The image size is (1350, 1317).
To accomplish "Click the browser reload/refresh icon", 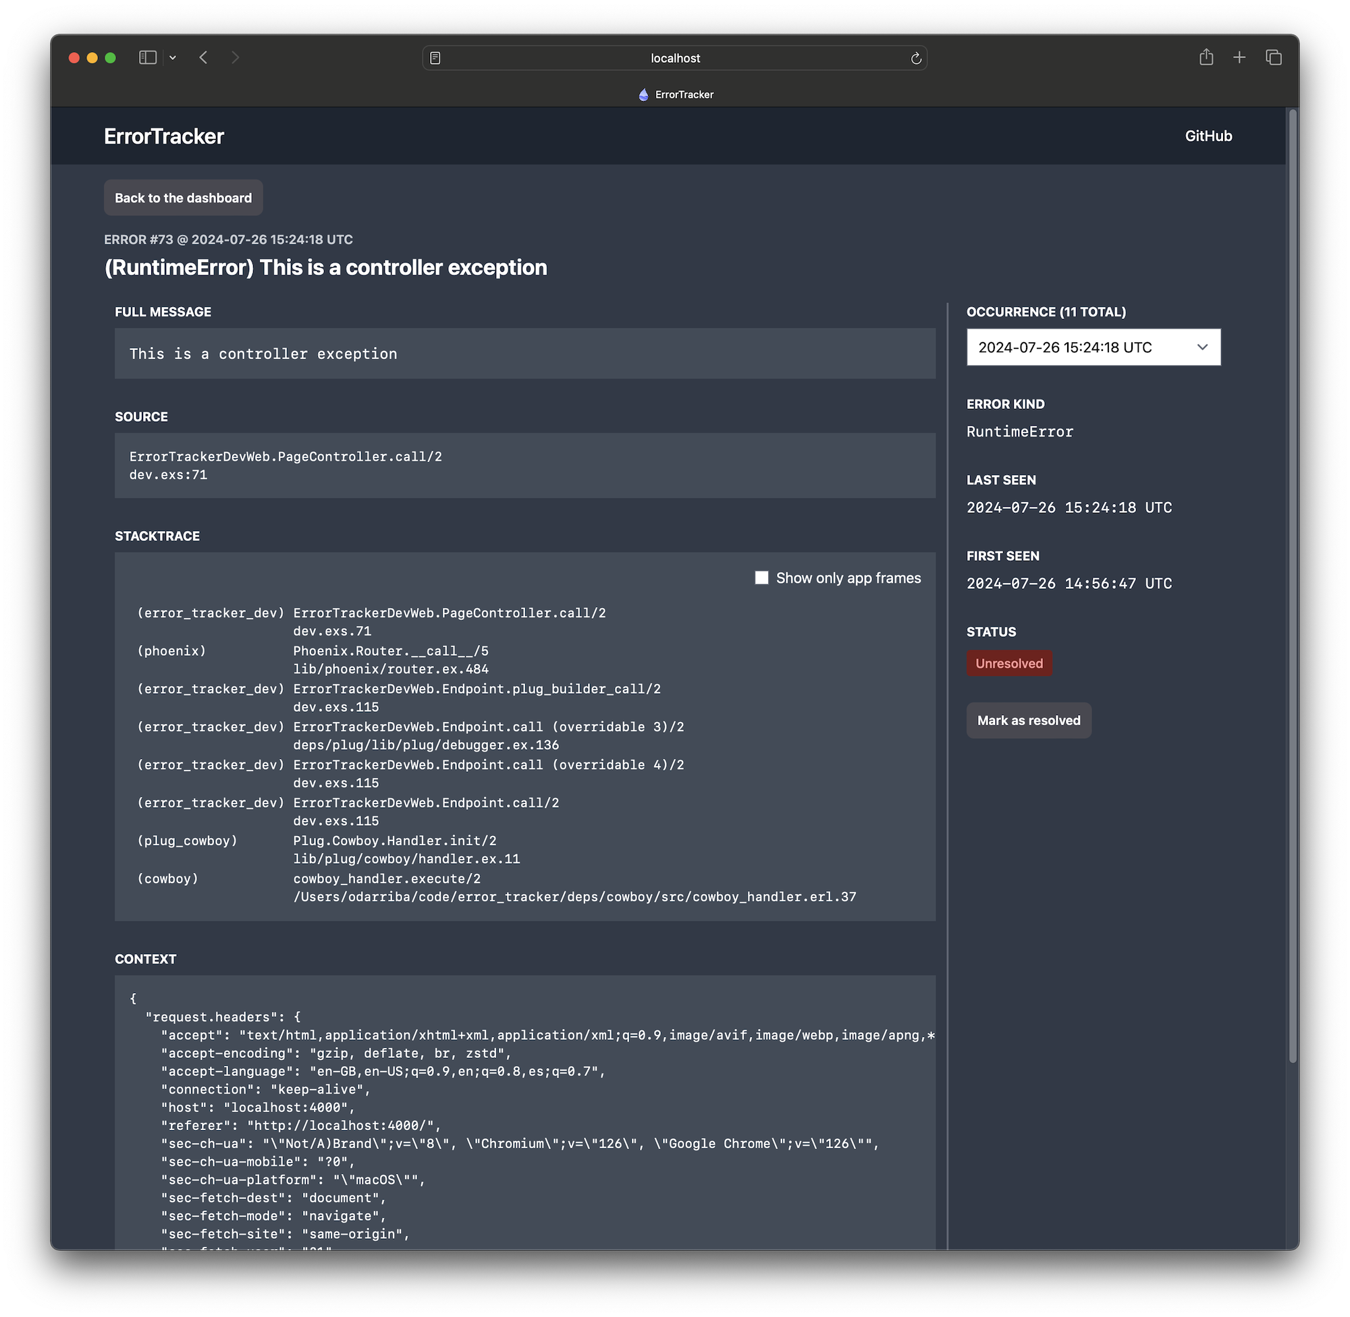I will coord(916,57).
